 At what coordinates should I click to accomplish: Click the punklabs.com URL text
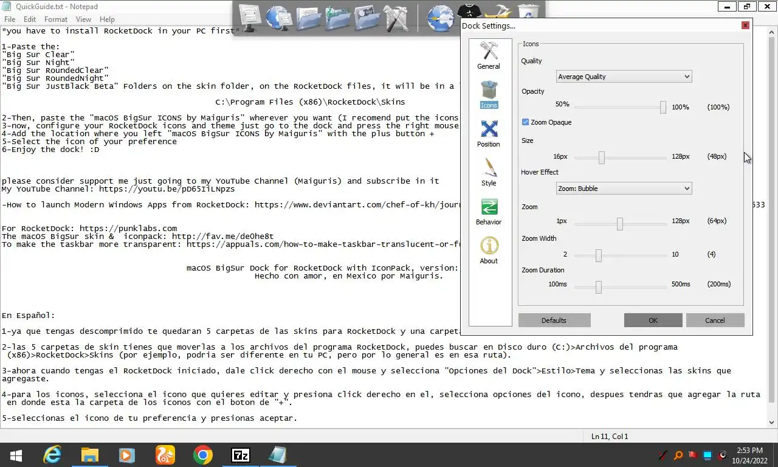click(128, 228)
